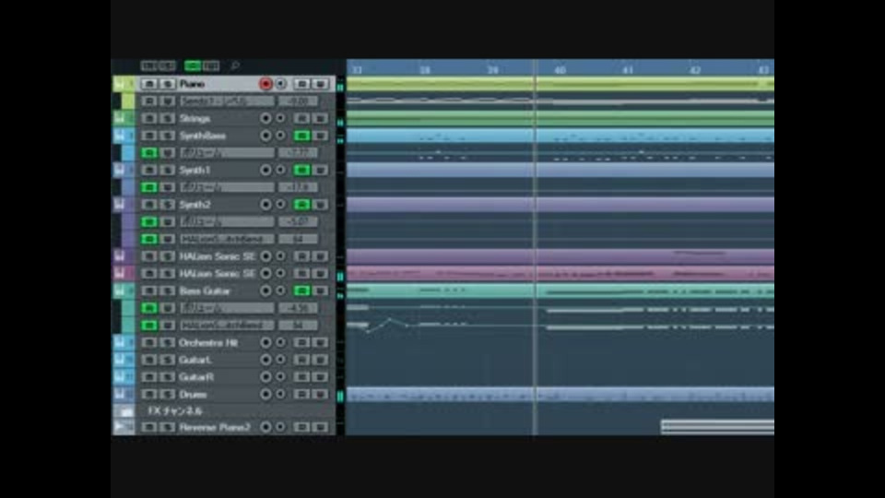The width and height of the screenshot is (885, 498).
Task: Click the Piano track's instrument icon
Action: click(120, 84)
